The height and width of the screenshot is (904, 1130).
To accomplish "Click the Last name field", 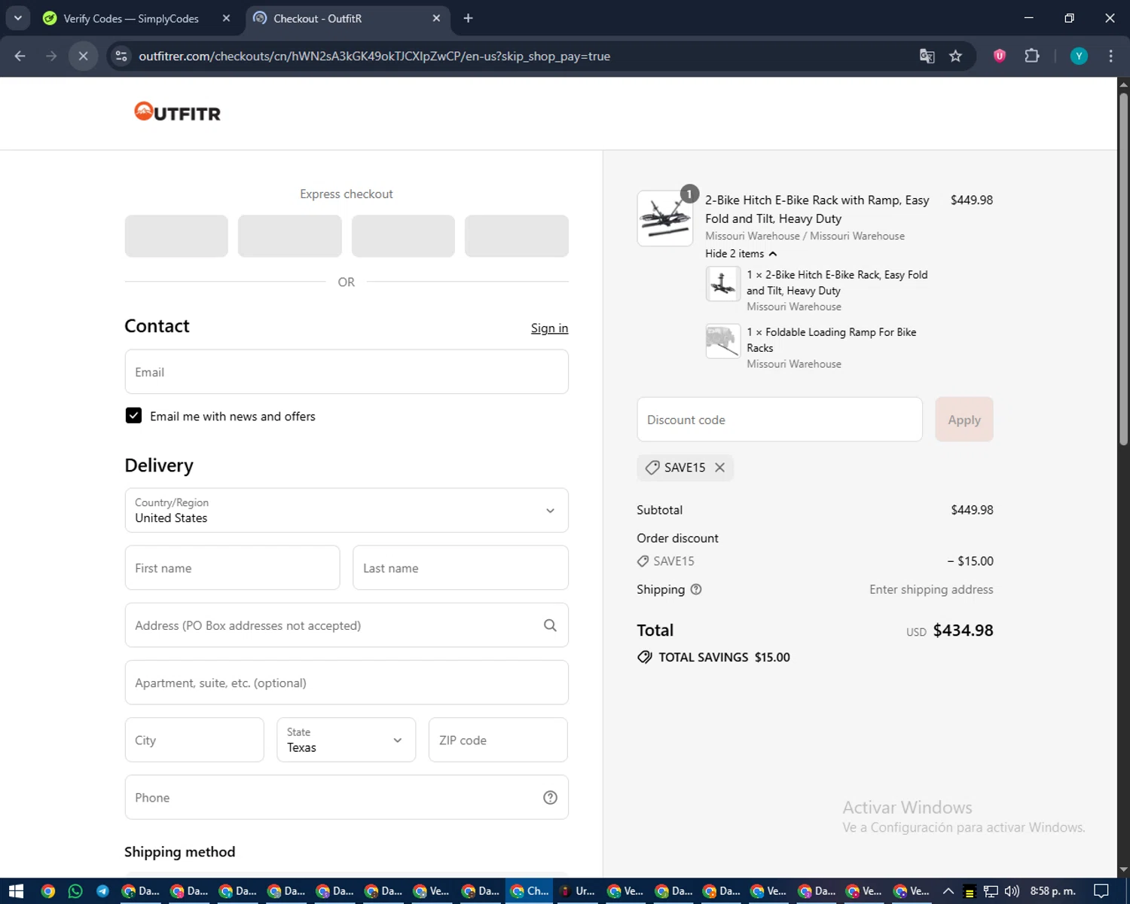I will 460,568.
